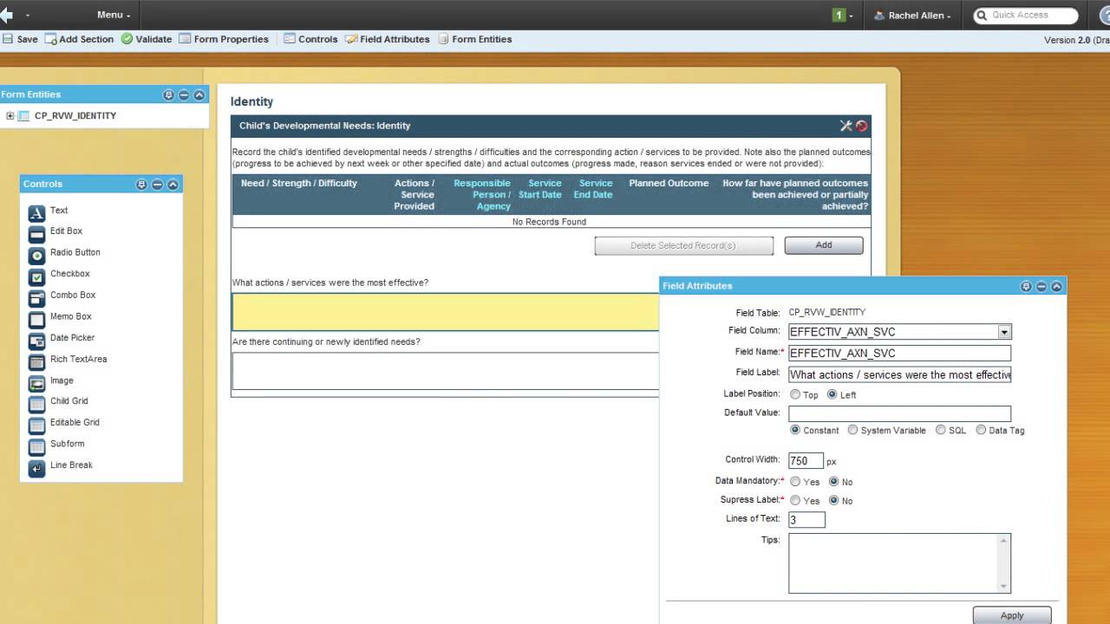The height and width of the screenshot is (624, 1110).
Task: Select Top label position radio
Action: pos(795,394)
